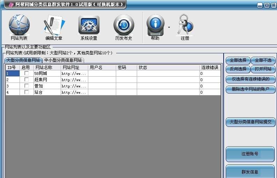Click the URL cell in the 普加 row
The image size is (277, 178).
tap(74, 86)
